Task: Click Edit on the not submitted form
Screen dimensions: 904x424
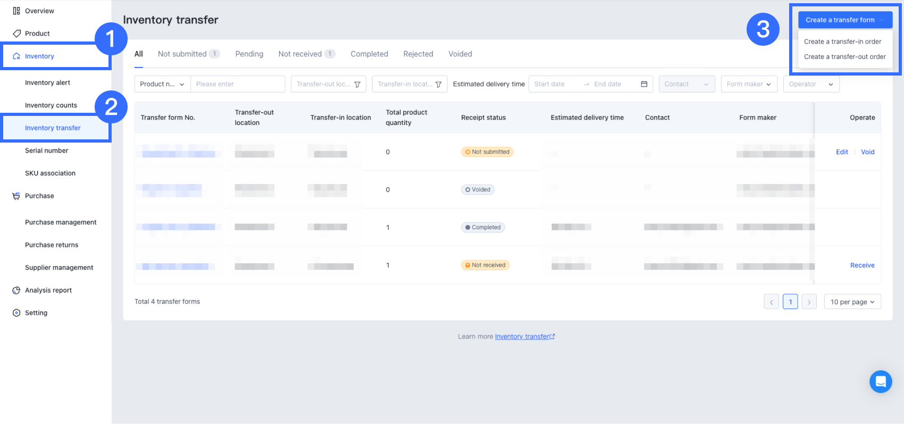Action: 842,152
